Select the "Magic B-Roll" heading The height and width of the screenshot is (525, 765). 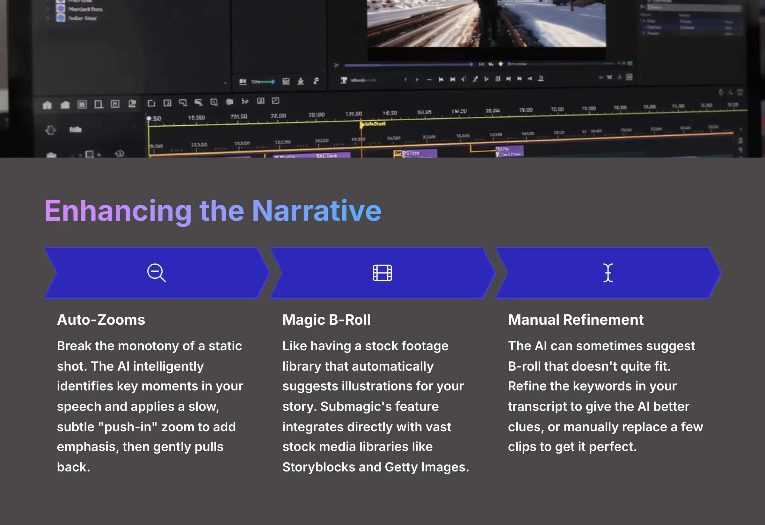326,320
